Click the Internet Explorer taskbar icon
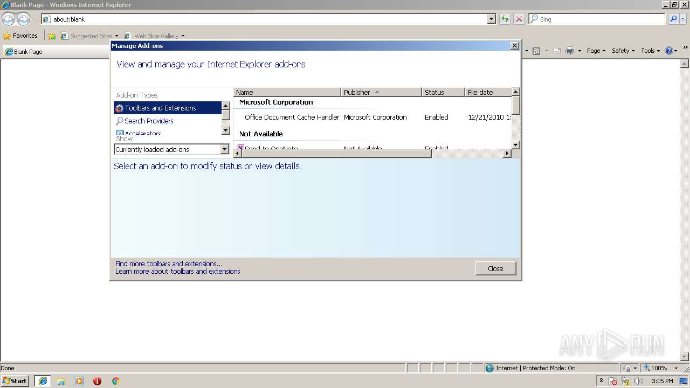This screenshot has height=388, width=690. click(43, 381)
